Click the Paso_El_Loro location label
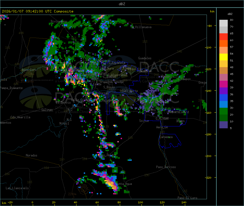The width and height of the screenshot is (244, 206). [x=187, y=198]
